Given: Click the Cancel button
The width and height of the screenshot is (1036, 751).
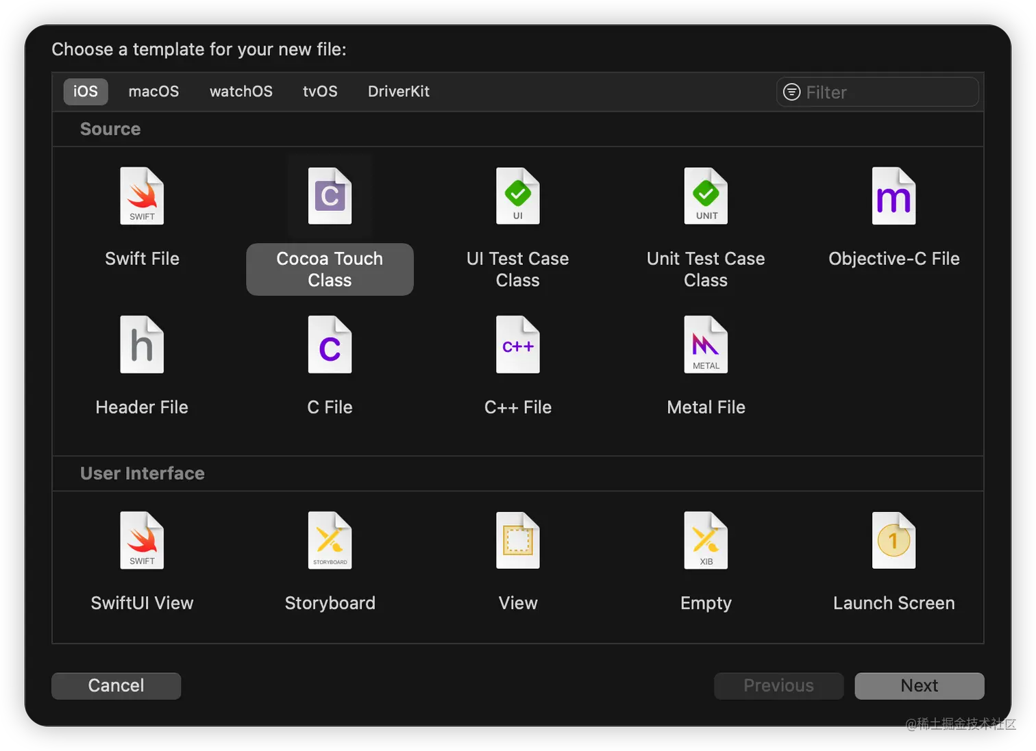Looking at the screenshot, I should tap(116, 686).
